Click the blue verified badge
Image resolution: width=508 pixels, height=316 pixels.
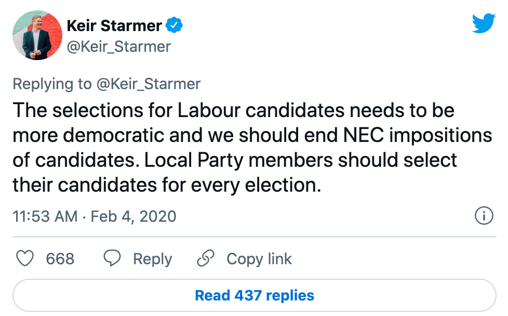(174, 24)
